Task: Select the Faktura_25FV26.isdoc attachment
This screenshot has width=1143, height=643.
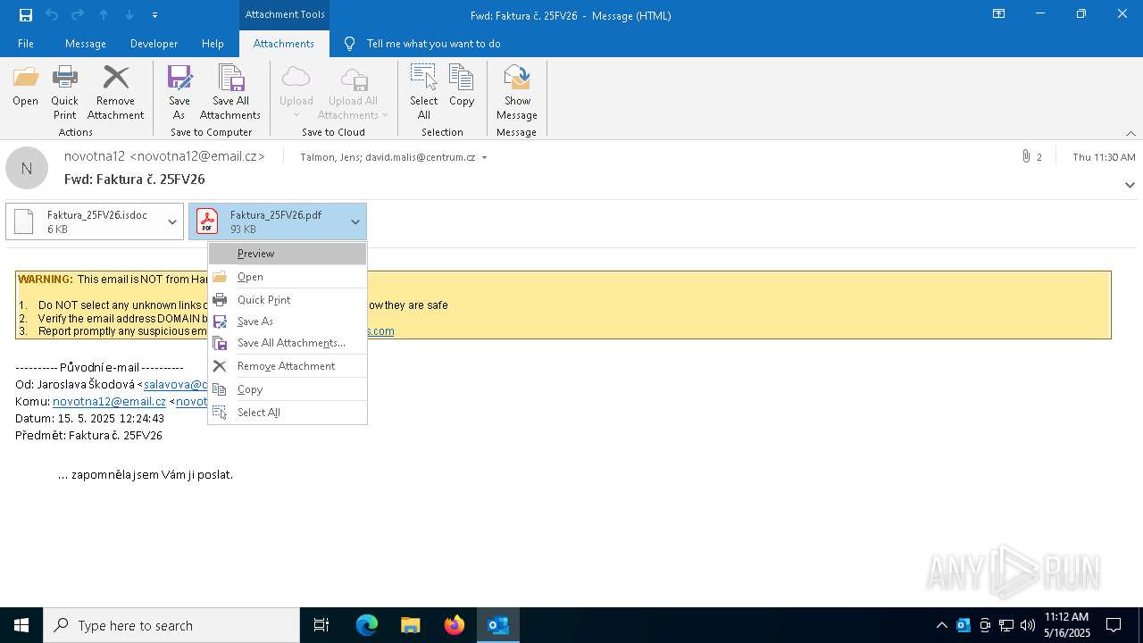Action: coord(84,221)
